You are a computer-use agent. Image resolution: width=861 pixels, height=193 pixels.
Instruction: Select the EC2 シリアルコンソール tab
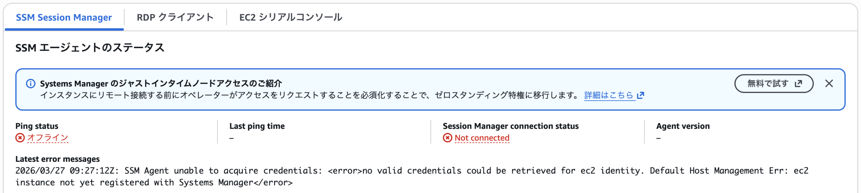(x=291, y=17)
